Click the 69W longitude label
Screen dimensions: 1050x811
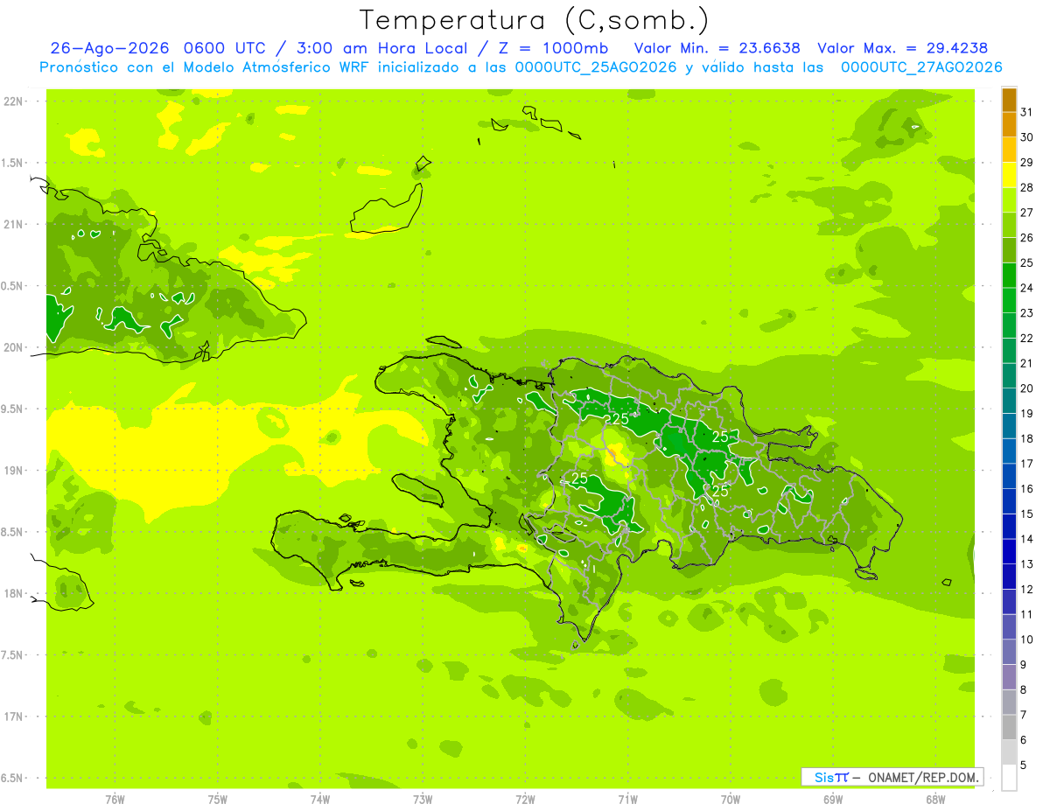click(x=833, y=800)
